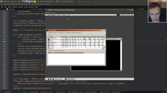Collapse code fold marker at line 167
167x93 pixels.
[7, 81]
